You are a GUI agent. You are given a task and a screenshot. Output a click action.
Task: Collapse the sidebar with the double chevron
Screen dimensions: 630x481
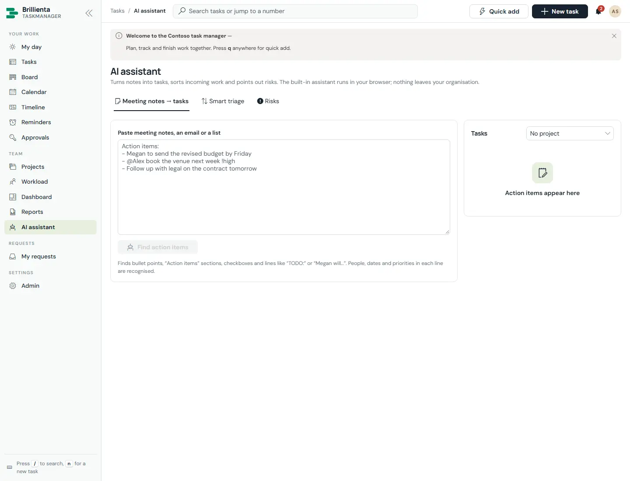tap(89, 13)
